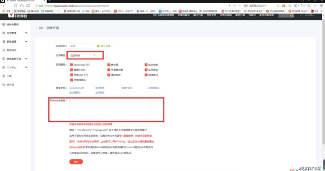Click the 工单 sidebar icon
325x171 pixels.
pos(4,76)
